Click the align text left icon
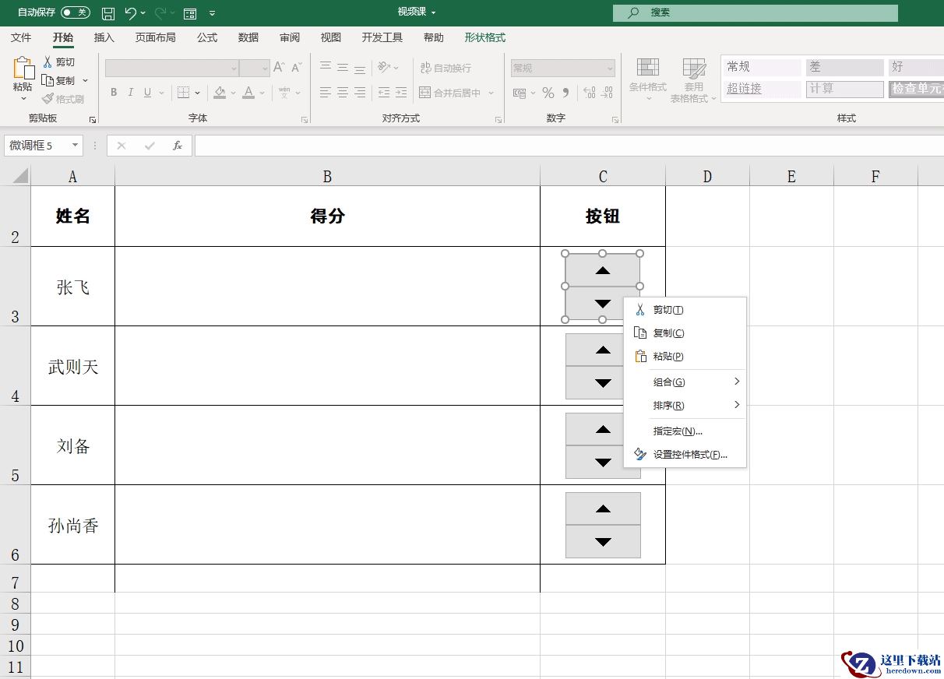The height and width of the screenshot is (679, 944). pos(326,93)
